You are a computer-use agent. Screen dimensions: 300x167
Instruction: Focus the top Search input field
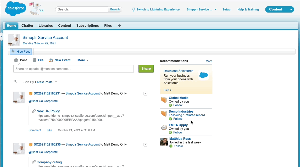82,9
